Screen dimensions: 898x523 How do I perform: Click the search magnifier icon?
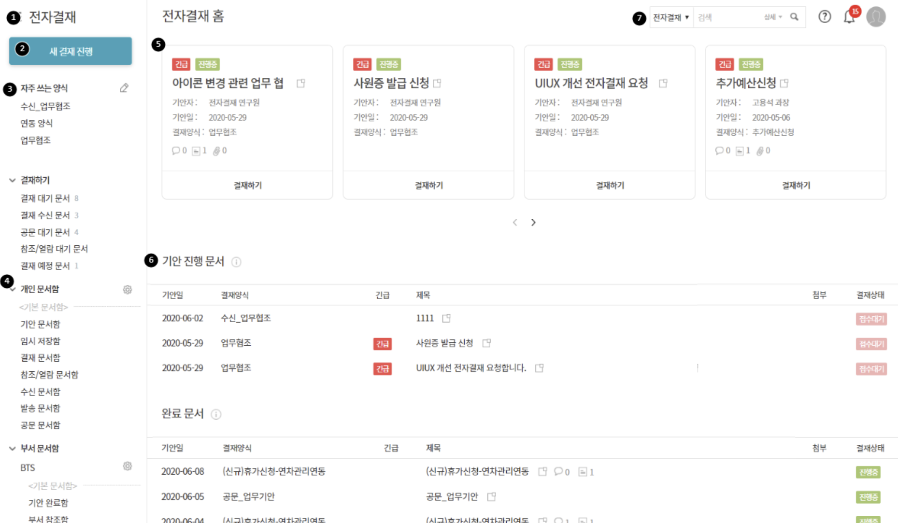click(794, 17)
